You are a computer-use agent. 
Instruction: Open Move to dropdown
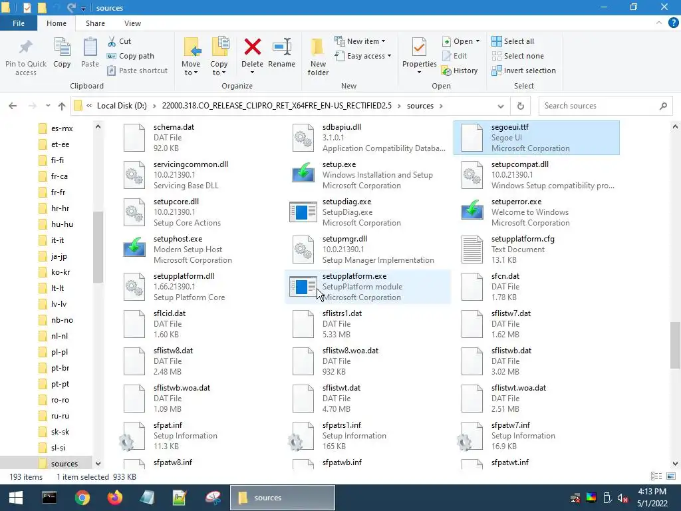[x=191, y=69]
